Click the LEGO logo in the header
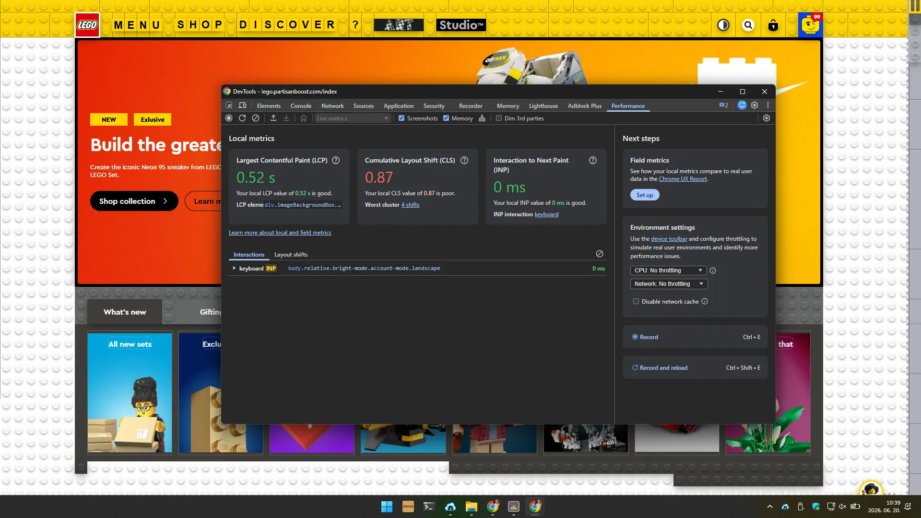This screenshot has width=921, height=518. (x=87, y=25)
